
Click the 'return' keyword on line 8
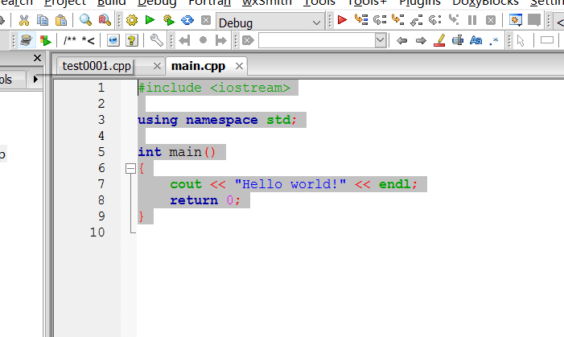coord(194,200)
